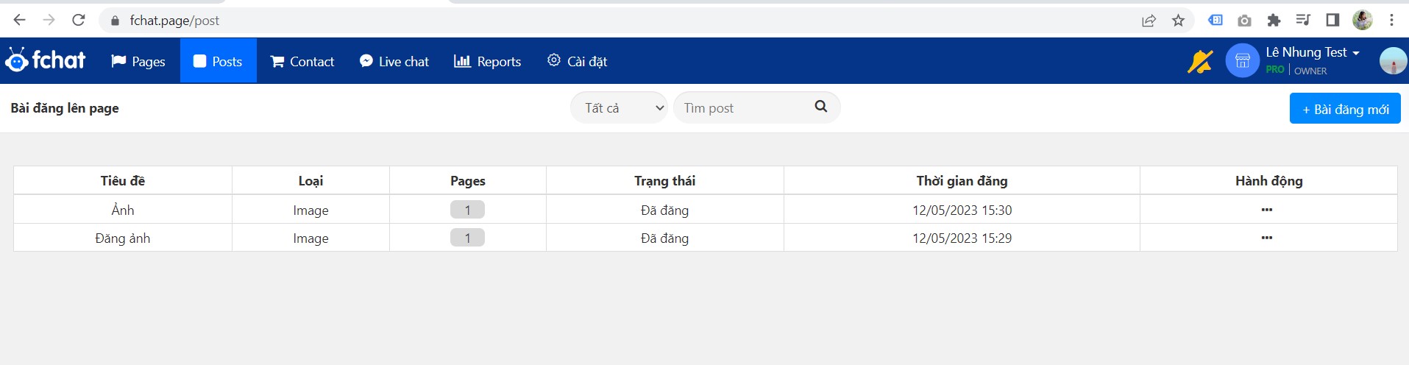This screenshot has height=365, width=1409.
Task: Click the Tìm post search field
Action: click(743, 108)
